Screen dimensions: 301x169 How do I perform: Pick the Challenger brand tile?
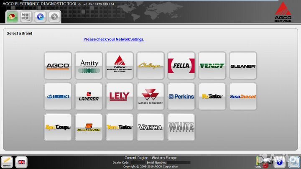tap(150, 66)
